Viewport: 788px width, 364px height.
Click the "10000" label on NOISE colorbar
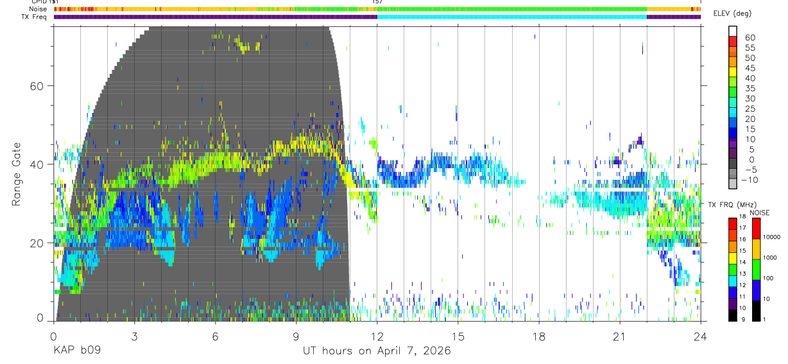click(772, 238)
